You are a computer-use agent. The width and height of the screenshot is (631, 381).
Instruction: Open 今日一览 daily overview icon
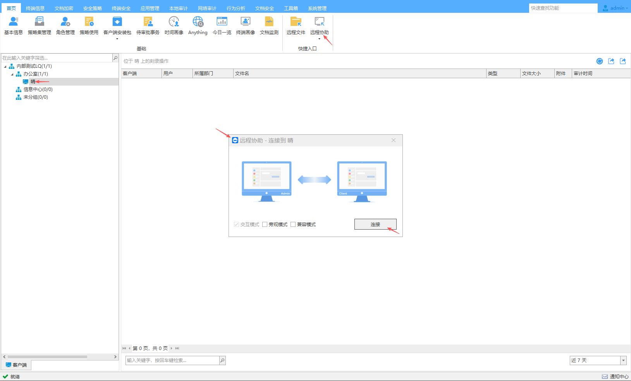pos(222,26)
